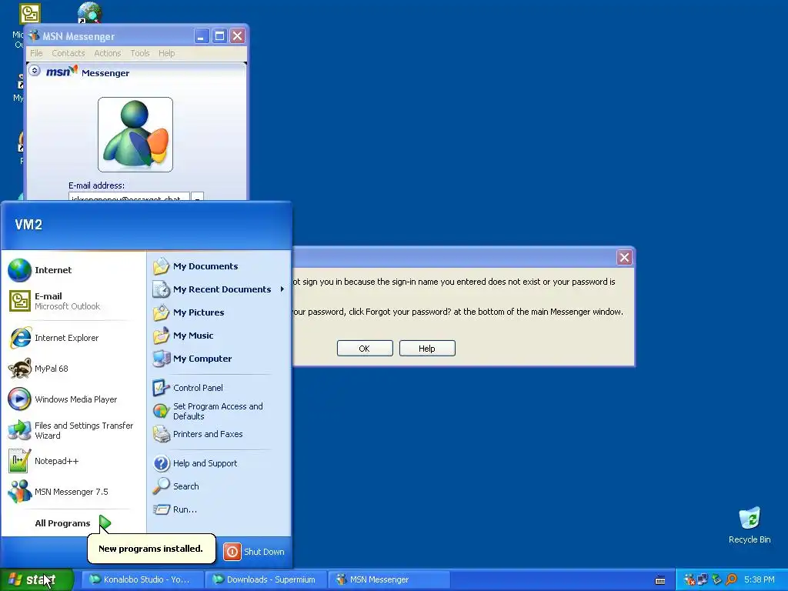Click the MSN Messenger display picture
This screenshot has width=788, height=591.
point(135,135)
